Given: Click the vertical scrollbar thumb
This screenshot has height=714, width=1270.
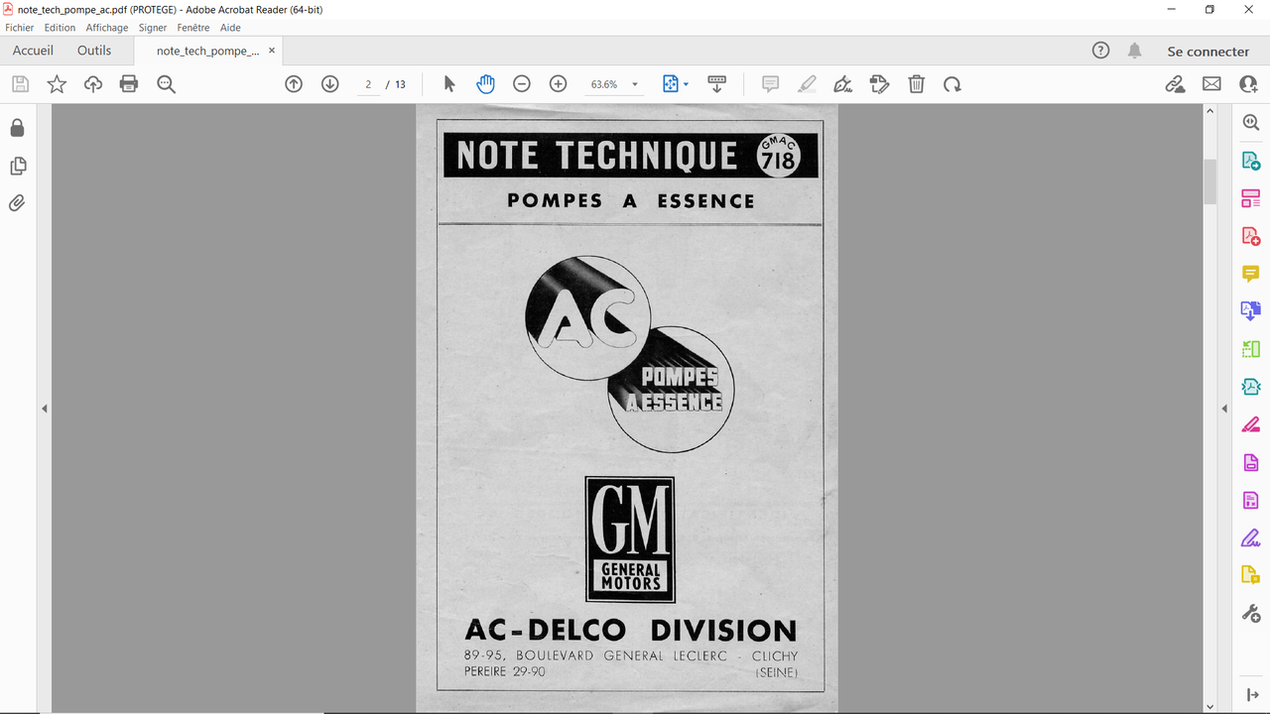Looking at the screenshot, I should pos(1209,181).
